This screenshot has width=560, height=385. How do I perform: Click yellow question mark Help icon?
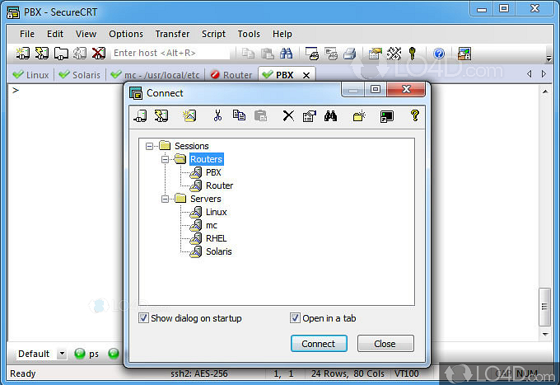coord(414,115)
